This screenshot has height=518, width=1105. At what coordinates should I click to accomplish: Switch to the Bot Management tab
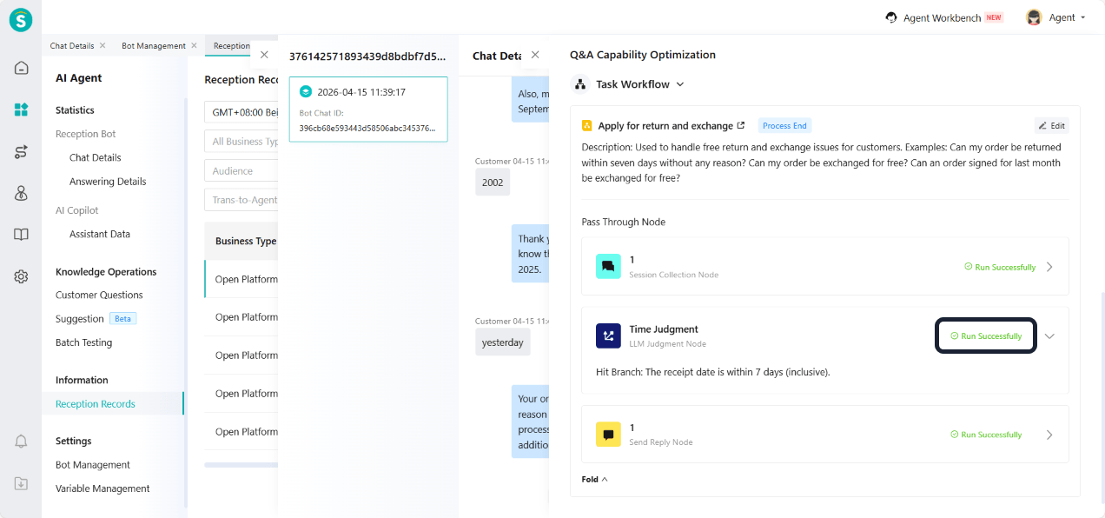coord(154,46)
